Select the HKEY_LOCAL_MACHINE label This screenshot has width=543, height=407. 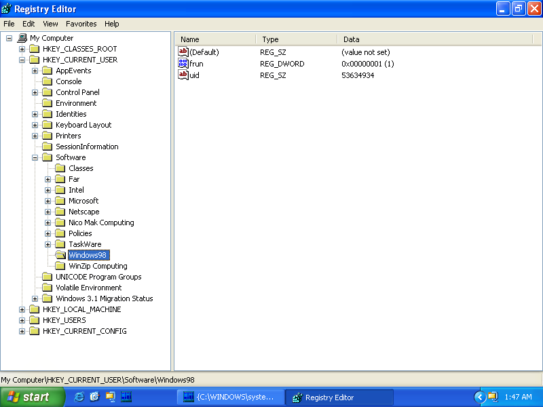81,309
